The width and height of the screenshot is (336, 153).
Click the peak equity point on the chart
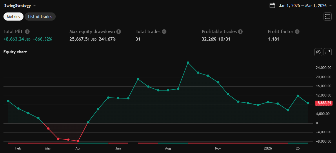point(188,63)
